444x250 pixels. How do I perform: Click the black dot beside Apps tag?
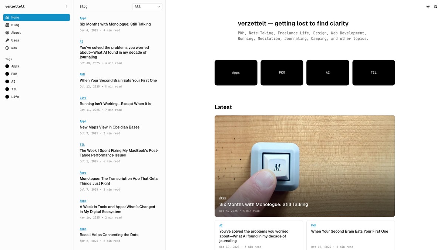(x=7, y=66)
